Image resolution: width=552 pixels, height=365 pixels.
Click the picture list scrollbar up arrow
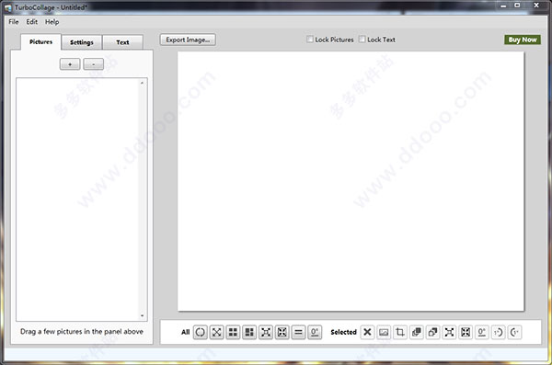tap(142, 83)
